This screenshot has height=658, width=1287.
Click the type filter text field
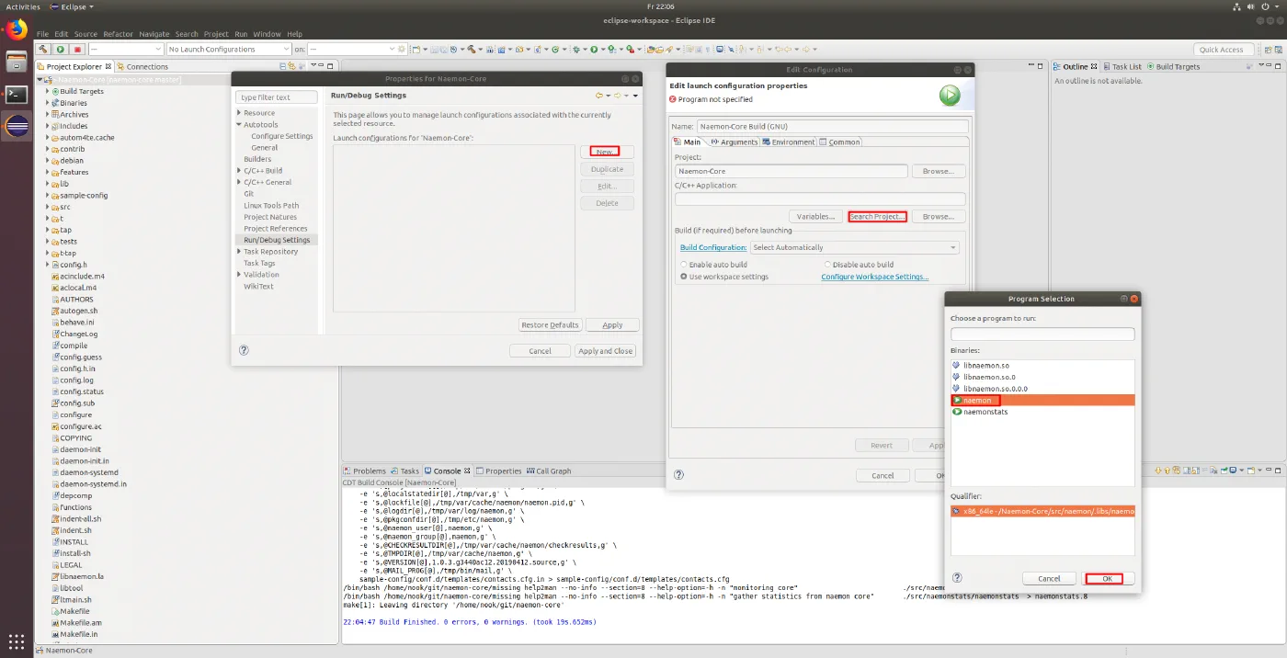[x=277, y=96]
